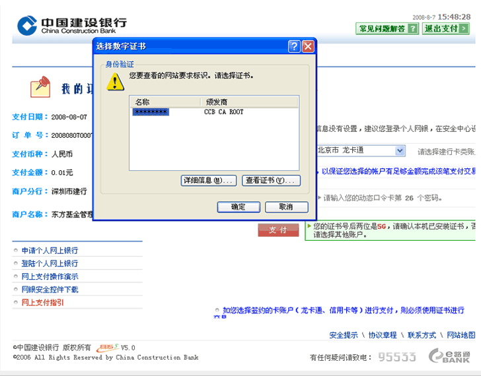Viewport: 481px width, 376px height.
Task: Cancel with 取消 button
Action: click(287, 207)
